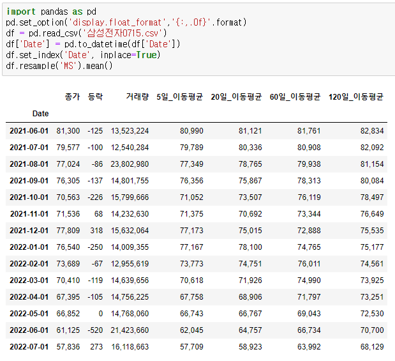395x361 pixels.
Task: Click the 120일 average value 68,129
Action: (372, 347)
